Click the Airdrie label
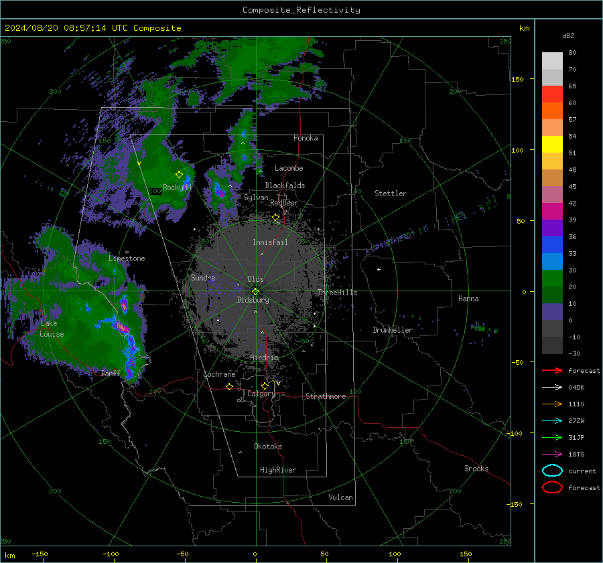The height and width of the screenshot is (563, 603). (x=264, y=357)
